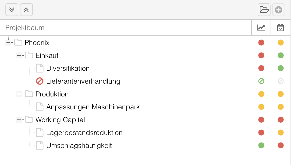
Task: Collapse the Phoenix root node
Action: click(x=8, y=43)
